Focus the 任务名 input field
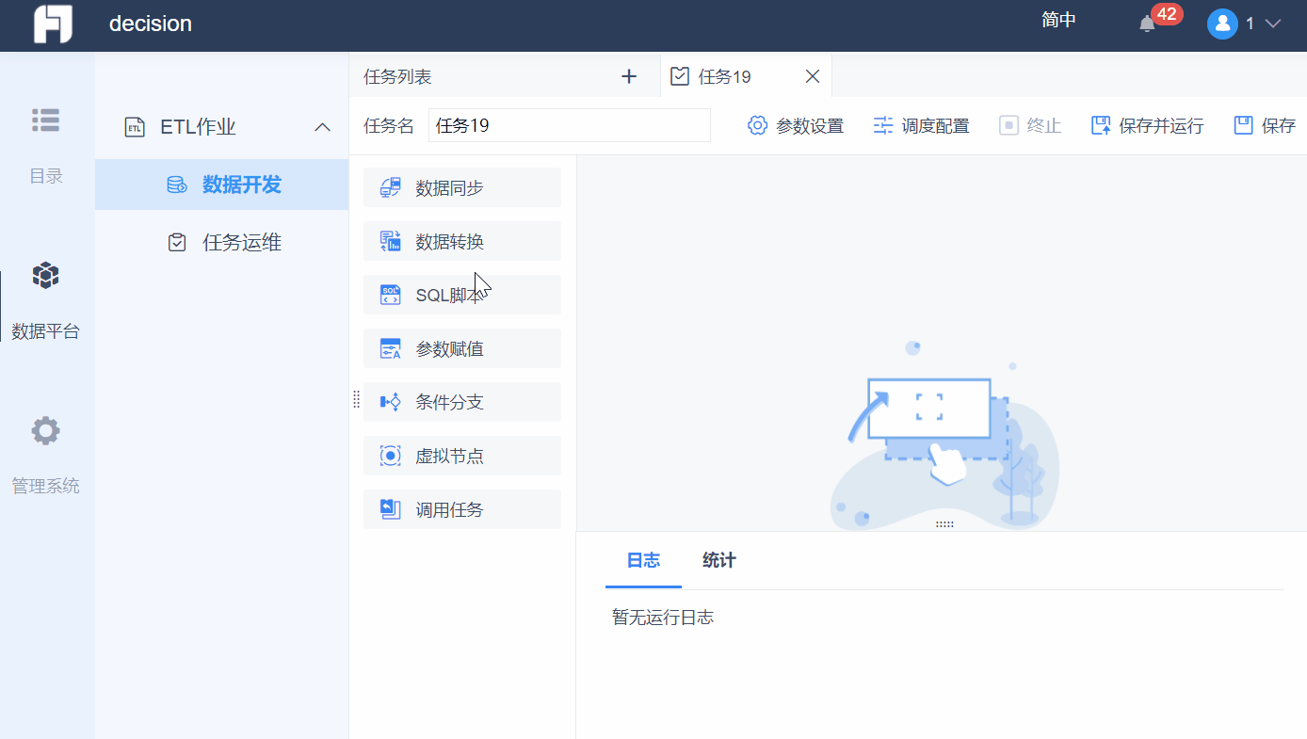The width and height of the screenshot is (1307, 739). pyautogui.click(x=569, y=125)
